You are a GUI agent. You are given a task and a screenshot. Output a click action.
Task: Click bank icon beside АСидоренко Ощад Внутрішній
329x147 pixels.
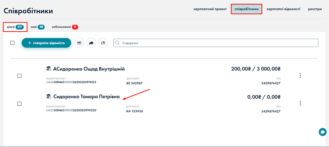point(49,69)
